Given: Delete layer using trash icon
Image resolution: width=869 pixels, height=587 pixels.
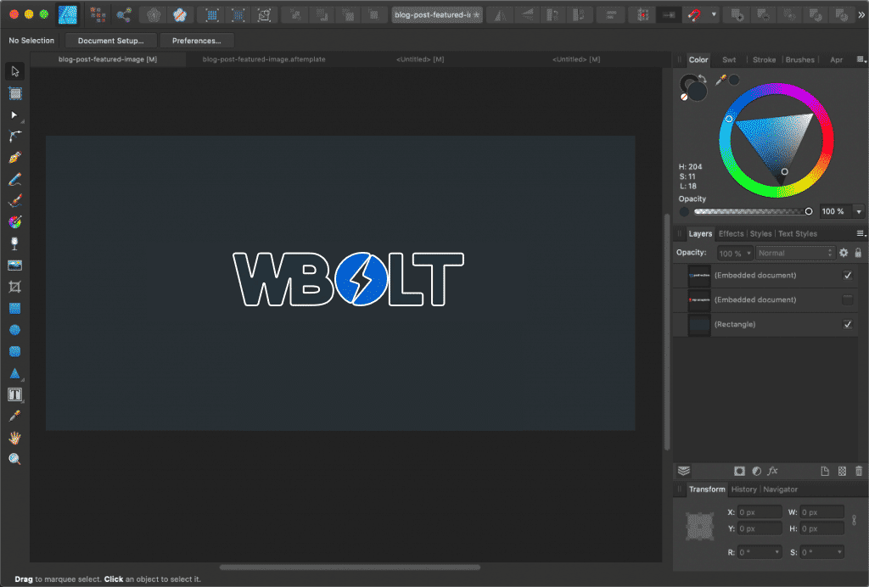Looking at the screenshot, I should coord(858,471).
